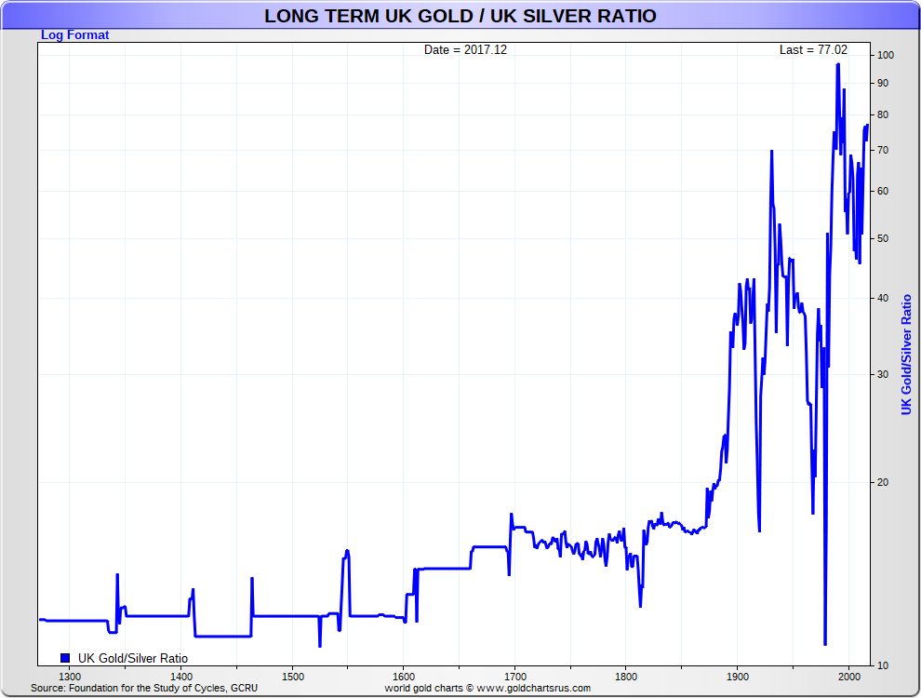Click the x-axis label 1600
The image size is (921, 698).
(404, 677)
